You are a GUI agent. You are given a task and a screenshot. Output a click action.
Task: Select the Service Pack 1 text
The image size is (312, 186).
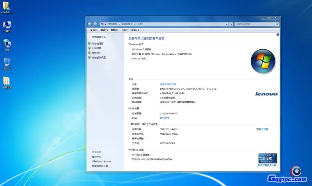140,59
